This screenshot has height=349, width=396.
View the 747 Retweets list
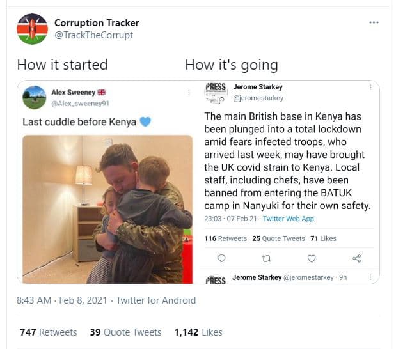coord(48,332)
